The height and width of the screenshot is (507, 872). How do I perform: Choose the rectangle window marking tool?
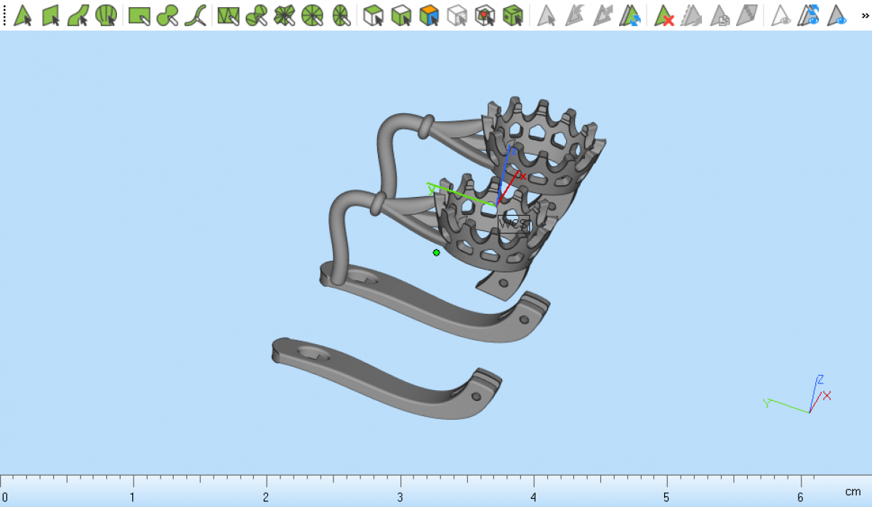click(139, 15)
